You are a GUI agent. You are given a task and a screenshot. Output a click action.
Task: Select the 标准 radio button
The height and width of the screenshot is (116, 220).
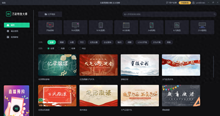[x=69, y=48]
